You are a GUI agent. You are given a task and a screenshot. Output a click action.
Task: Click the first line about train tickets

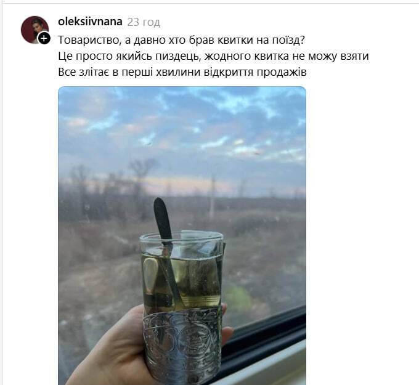[x=182, y=40]
